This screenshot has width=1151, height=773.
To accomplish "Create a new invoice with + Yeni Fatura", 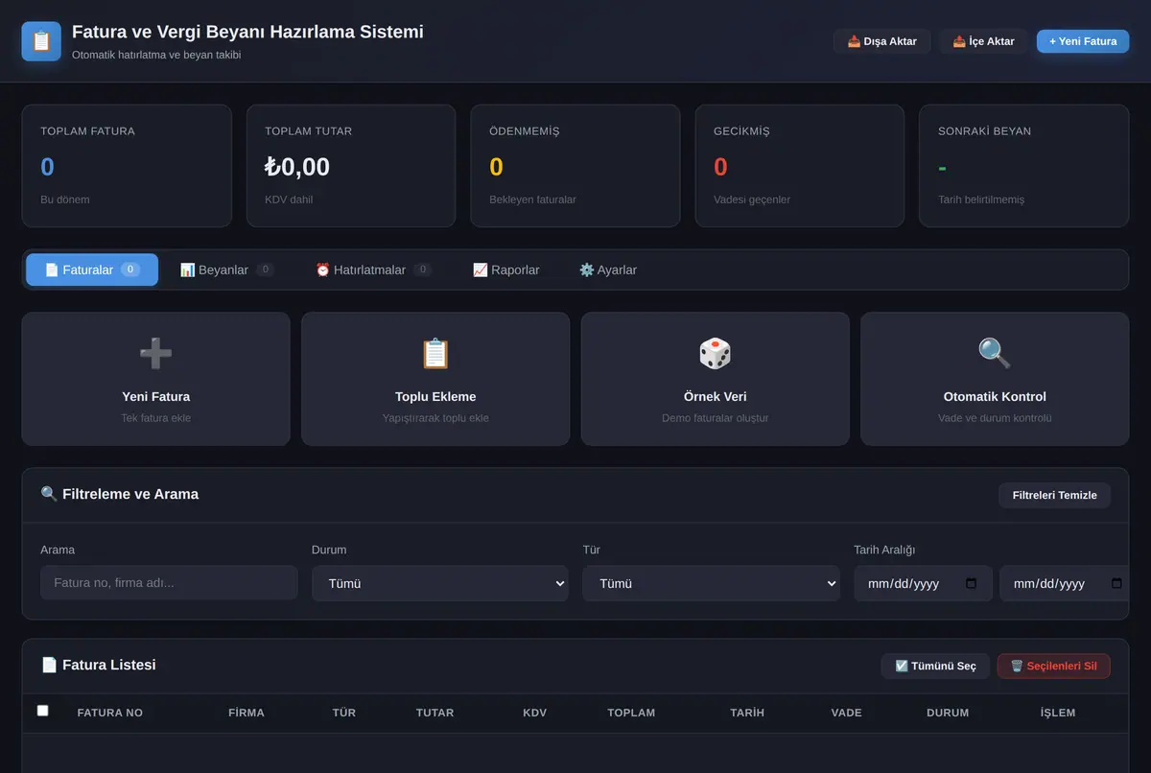I will coord(1083,41).
